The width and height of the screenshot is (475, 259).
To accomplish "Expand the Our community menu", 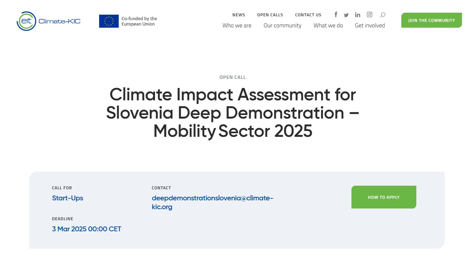I will click(x=282, y=25).
